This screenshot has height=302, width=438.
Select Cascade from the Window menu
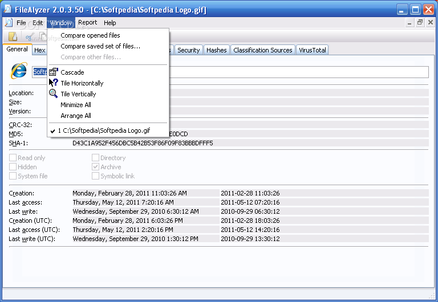click(108, 72)
